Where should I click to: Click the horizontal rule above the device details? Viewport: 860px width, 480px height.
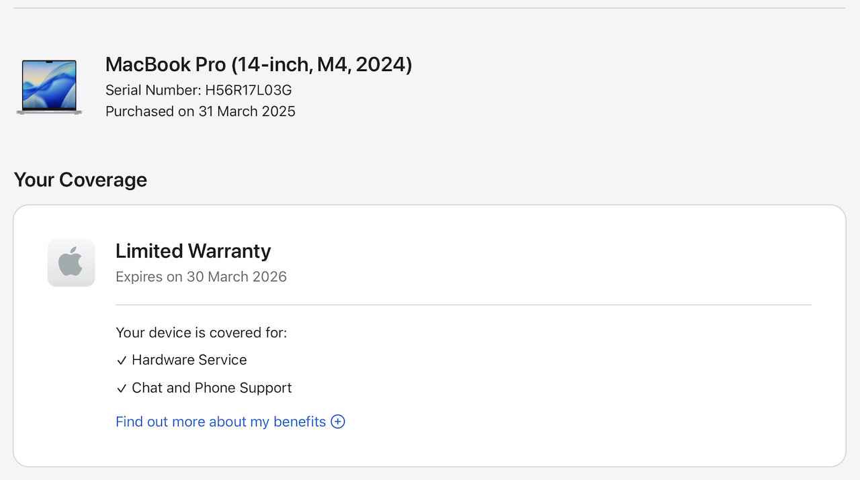(x=430, y=8)
